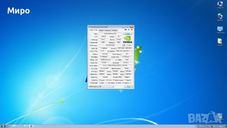
Task: Click the EN language indicator
Action: (x=200, y=126)
